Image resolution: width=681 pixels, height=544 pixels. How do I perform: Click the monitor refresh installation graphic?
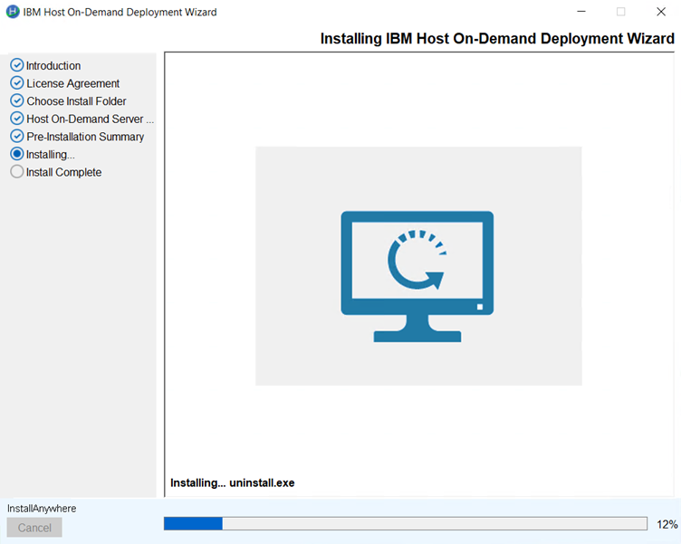[417, 275]
